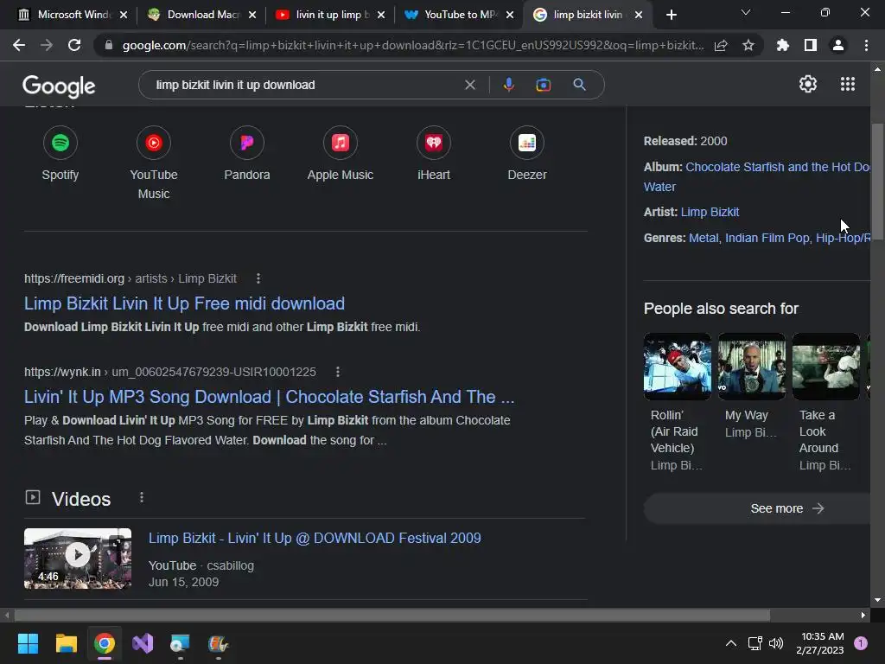Open Pandora listen option
Viewport: 885px width, 664px height.
pyautogui.click(x=247, y=154)
